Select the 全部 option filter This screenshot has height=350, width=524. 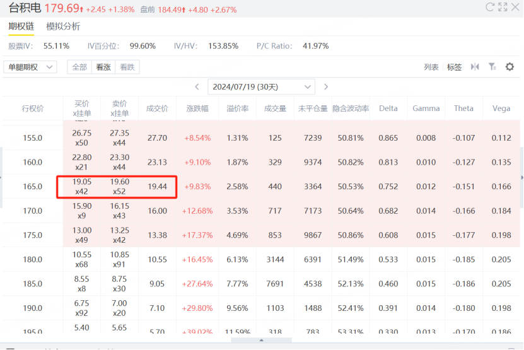(x=79, y=67)
